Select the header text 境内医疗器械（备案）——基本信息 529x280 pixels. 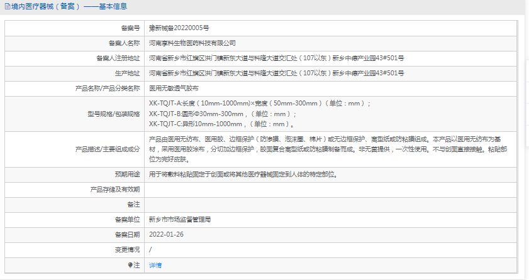69,6
